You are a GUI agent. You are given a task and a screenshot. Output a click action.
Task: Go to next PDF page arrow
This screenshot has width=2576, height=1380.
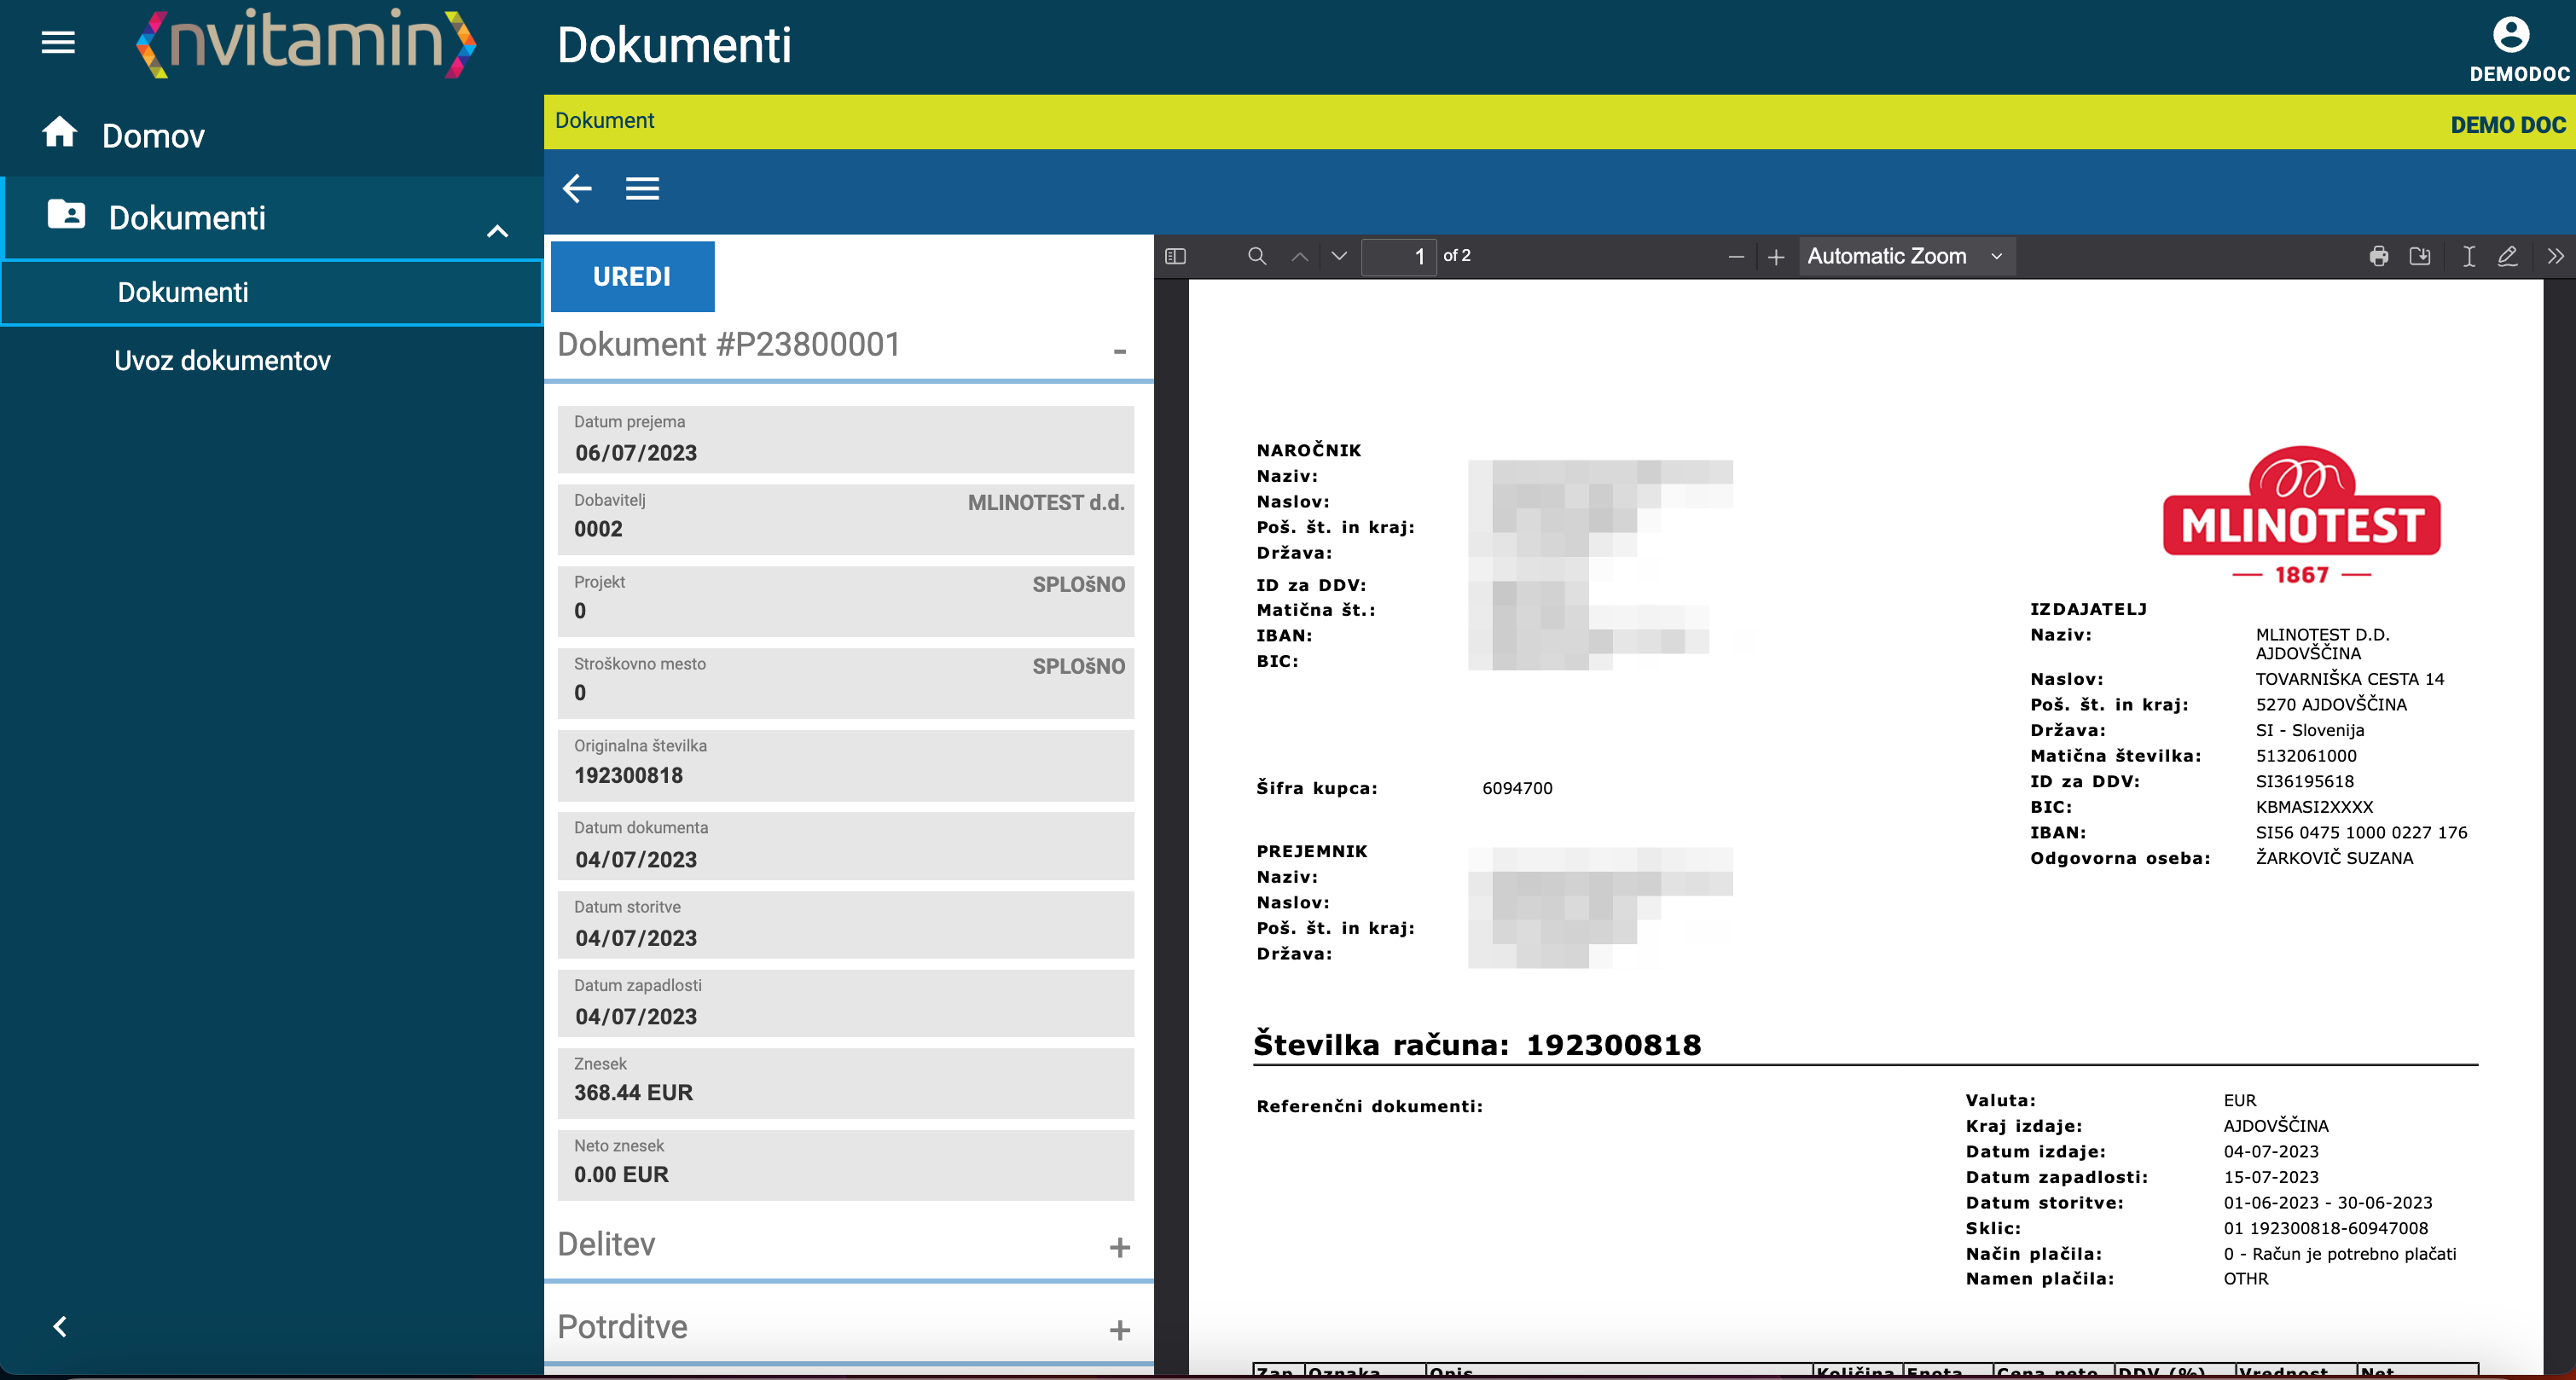1339,256
